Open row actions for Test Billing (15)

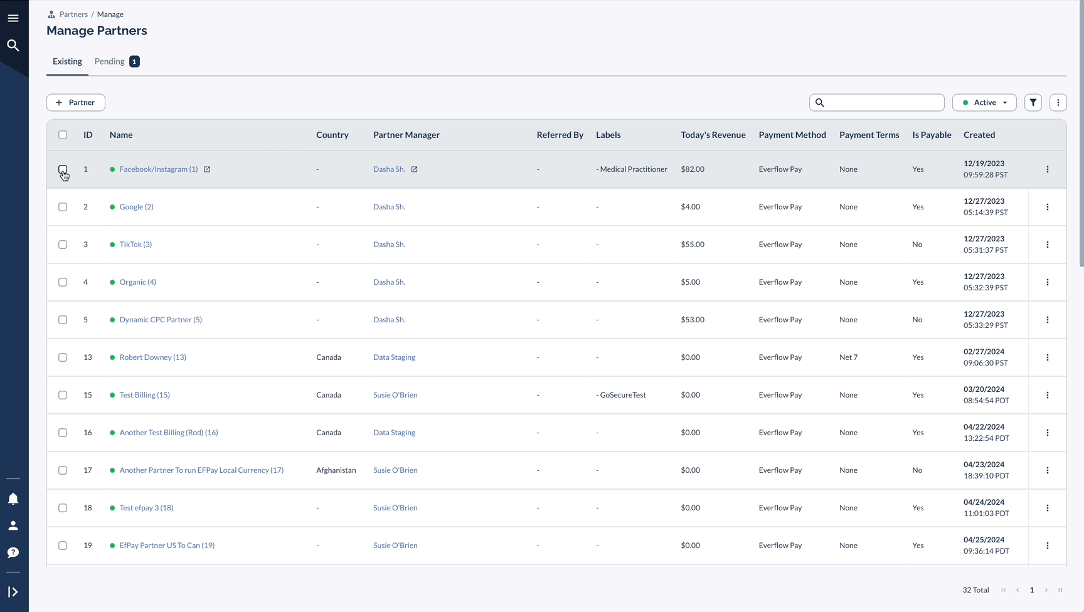(1048, 395)
